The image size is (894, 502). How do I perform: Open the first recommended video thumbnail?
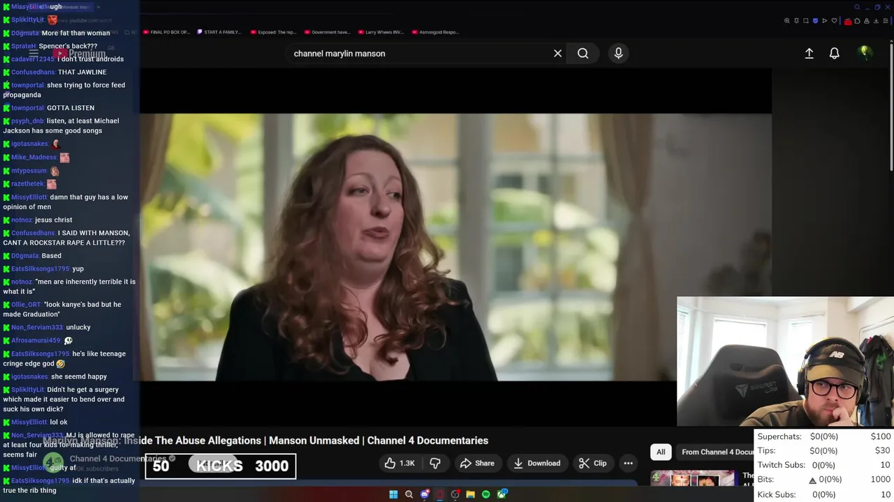pyautogui.click(x=693, y=478)
